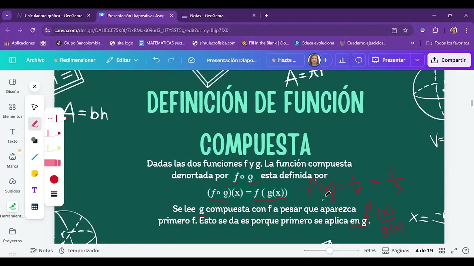474x266 pixels.
Task: Click the Presentar button
Action: (389, 60)
